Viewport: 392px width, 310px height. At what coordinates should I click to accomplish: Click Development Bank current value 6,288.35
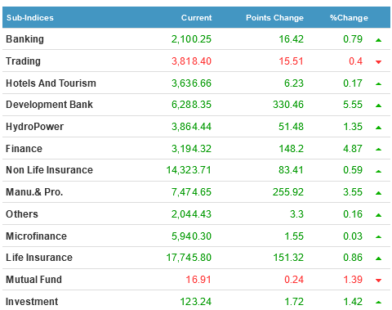191,105
